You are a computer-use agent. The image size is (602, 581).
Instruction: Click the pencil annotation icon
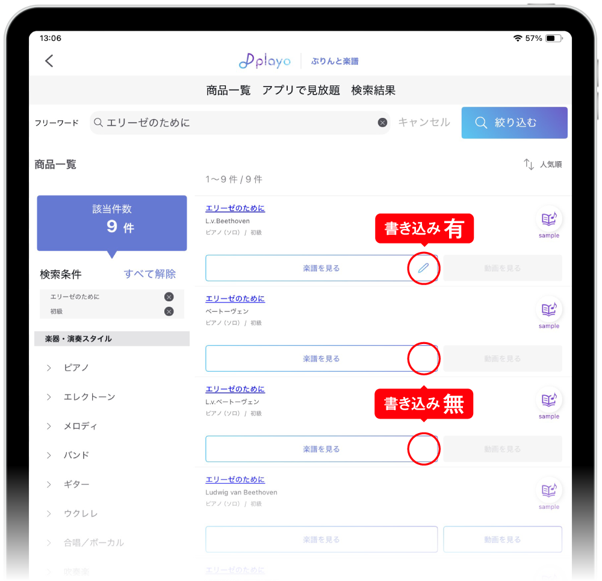click(x=423, y=268)
